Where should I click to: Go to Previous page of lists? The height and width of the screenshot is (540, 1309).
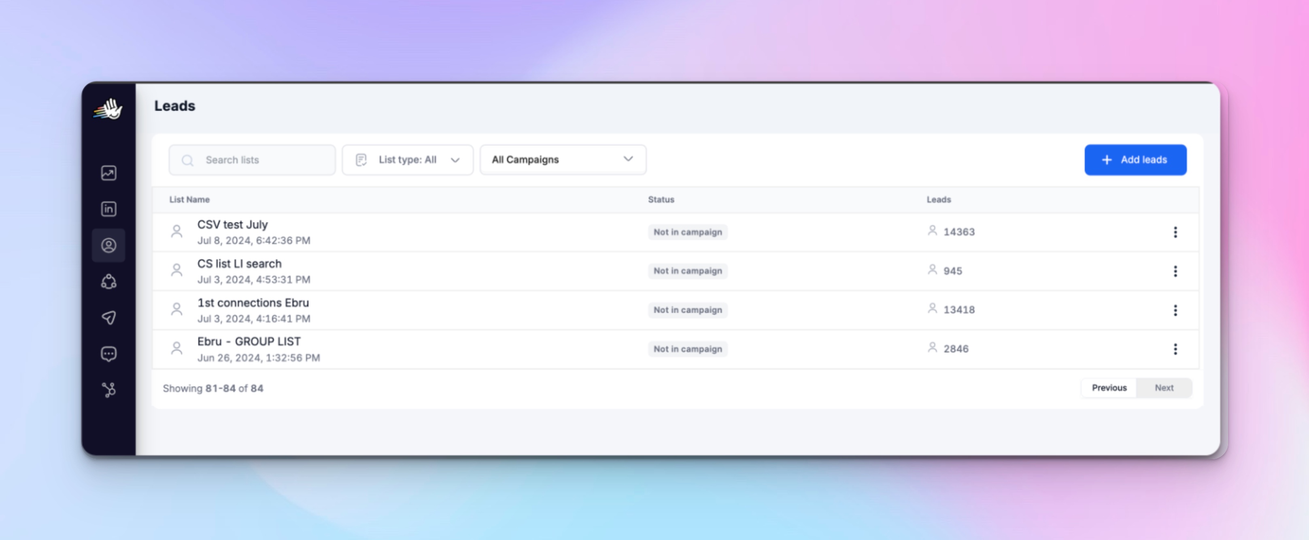(1109, 388)
